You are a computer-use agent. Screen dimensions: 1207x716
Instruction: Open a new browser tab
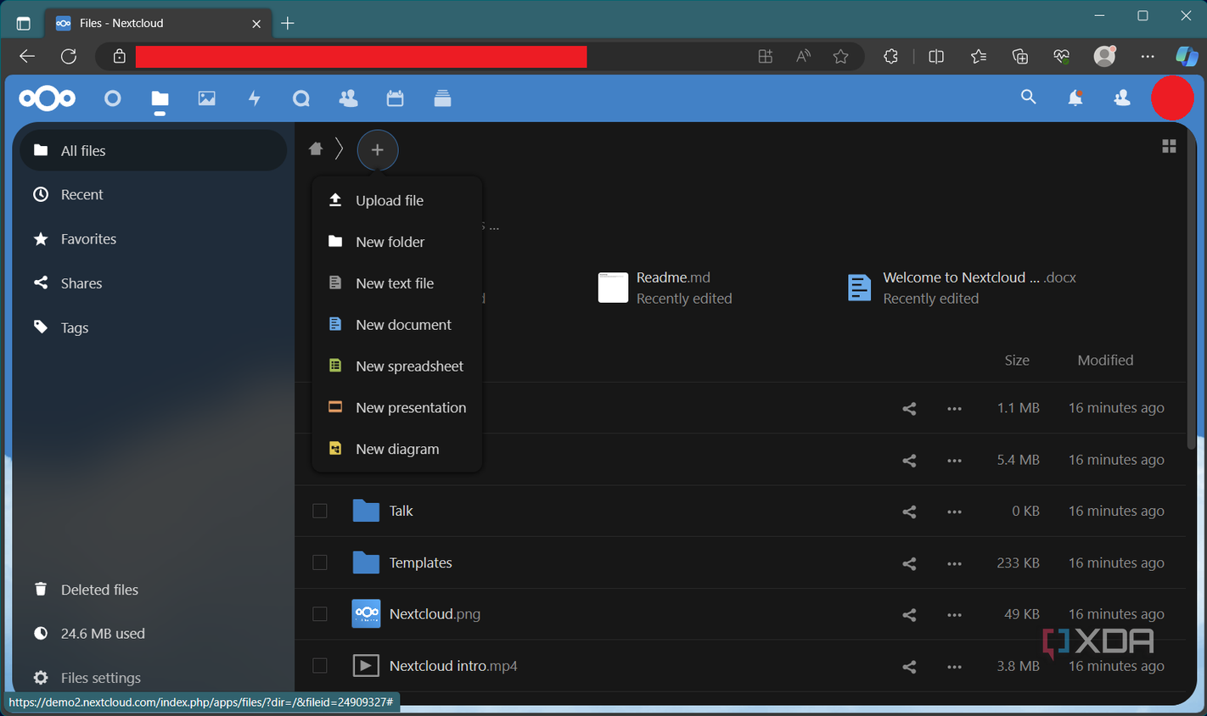(x=288, y=23)
